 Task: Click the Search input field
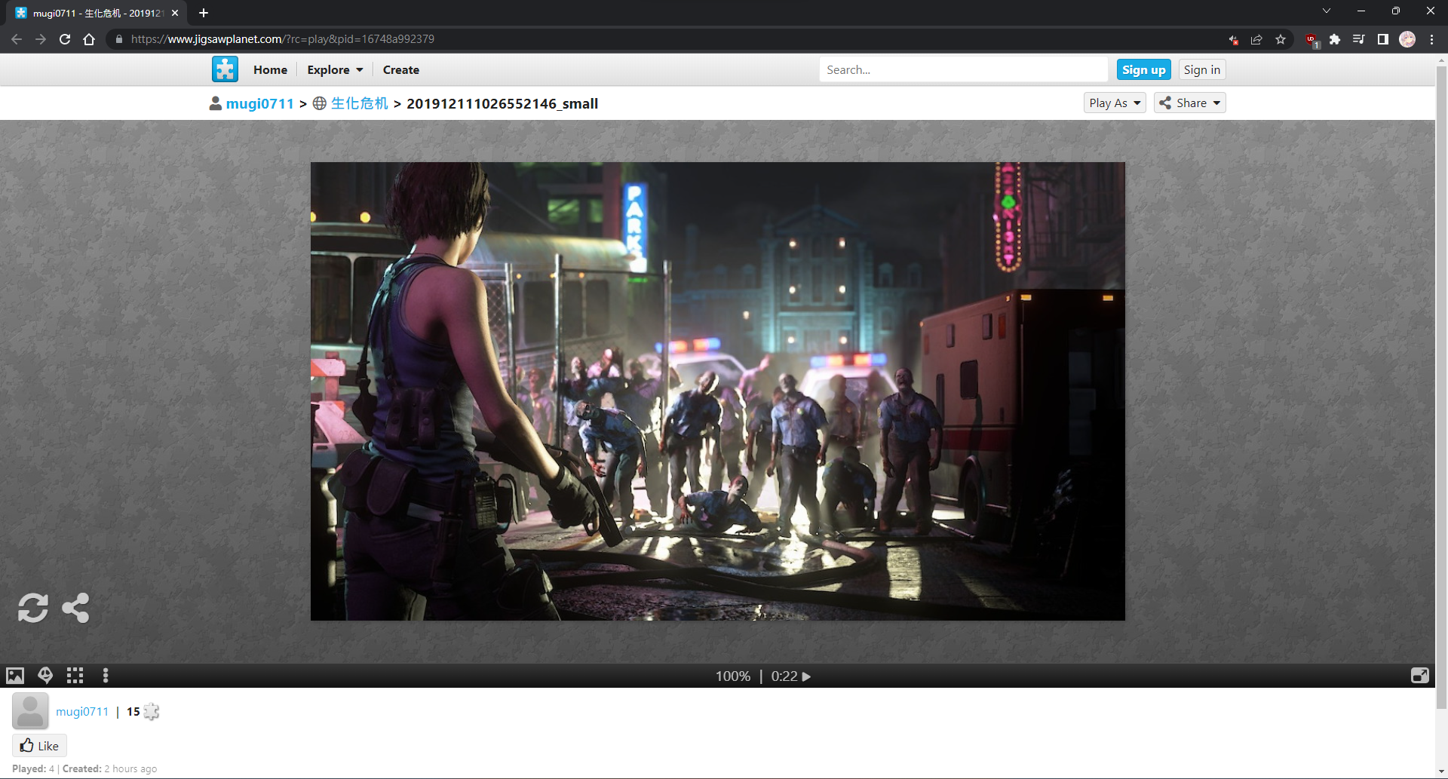[962, 70]
